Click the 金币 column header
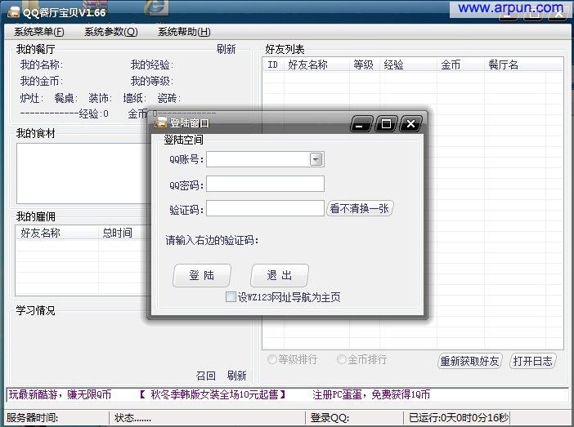The height and width of the screenshot is (427, 574). pyautogui.click(x=461, y=64)
